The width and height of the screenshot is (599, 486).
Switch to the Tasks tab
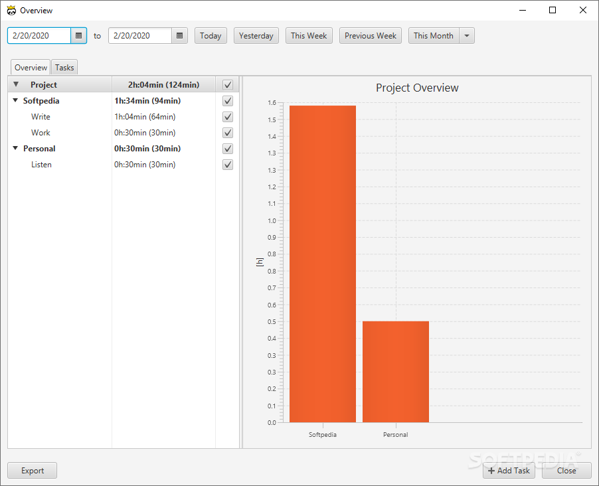pyautogui.click(x=64, y=68)
